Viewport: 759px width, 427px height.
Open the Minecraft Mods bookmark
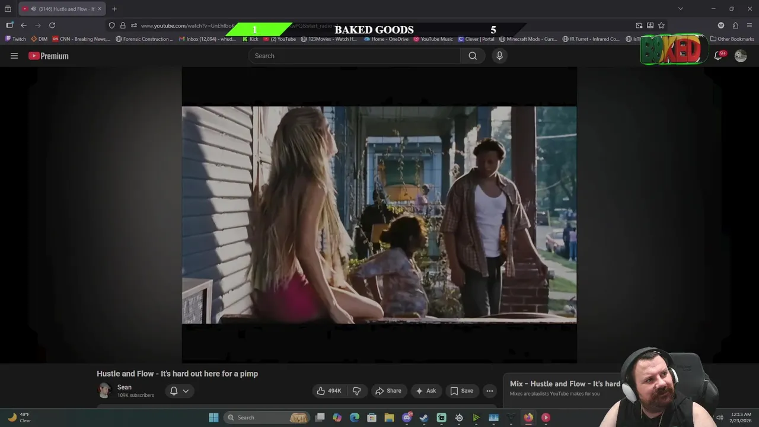[528, 39]
